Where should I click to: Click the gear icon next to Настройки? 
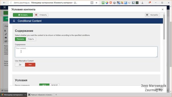pyautogui.click(x=147, y=15)
